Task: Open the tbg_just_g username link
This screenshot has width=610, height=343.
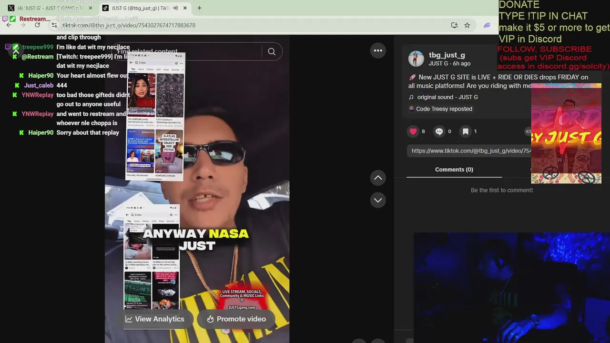Action: (447, 55)
